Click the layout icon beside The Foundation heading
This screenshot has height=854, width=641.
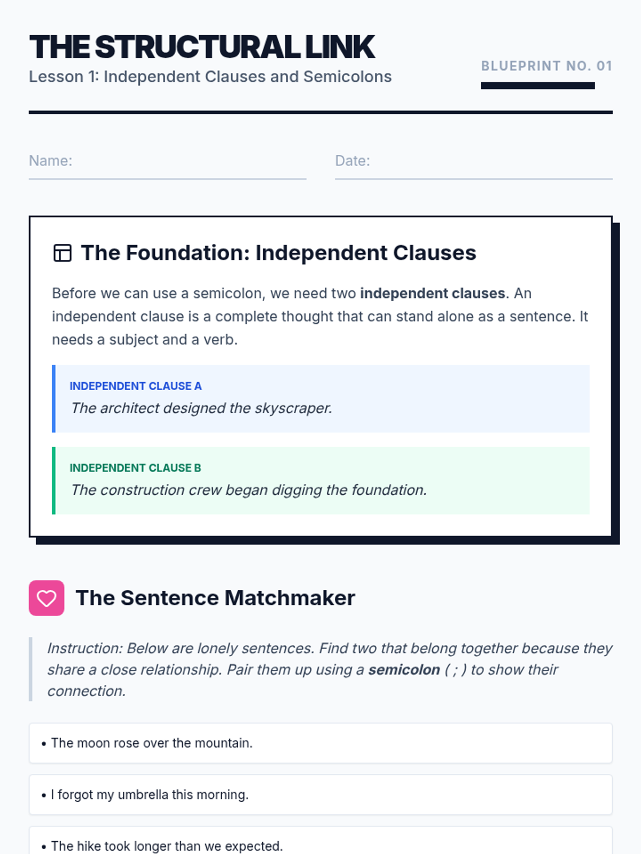coord(62,253)
